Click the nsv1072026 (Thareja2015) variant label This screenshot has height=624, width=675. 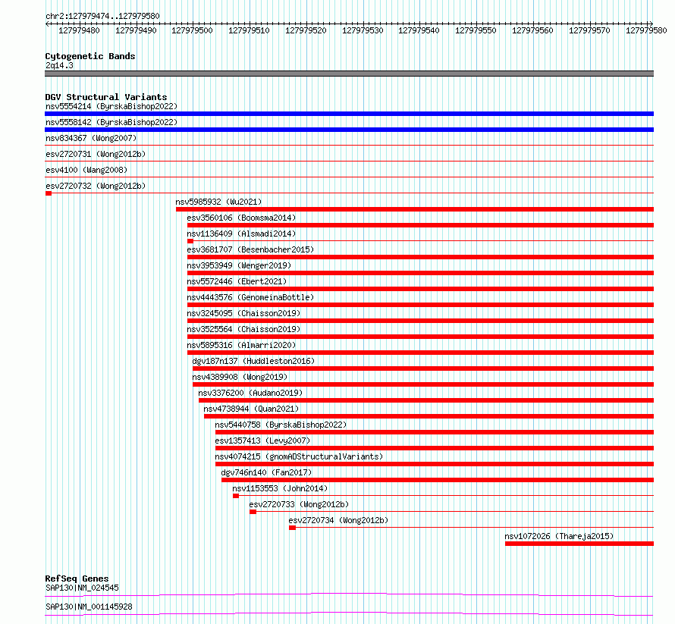tap(559, 536)
